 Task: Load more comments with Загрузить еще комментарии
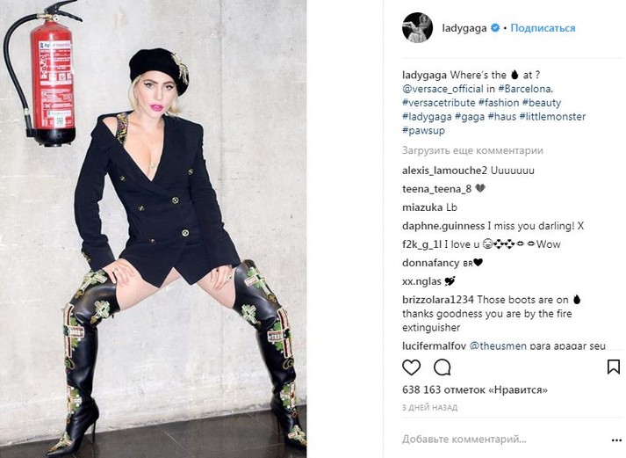472,150
